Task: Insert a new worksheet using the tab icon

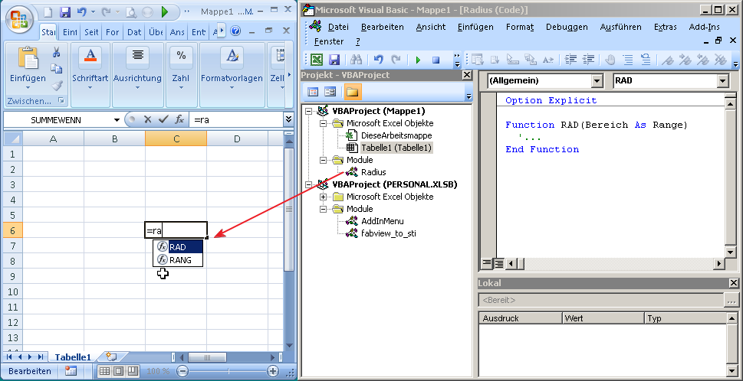Action: tap(110, 357)
